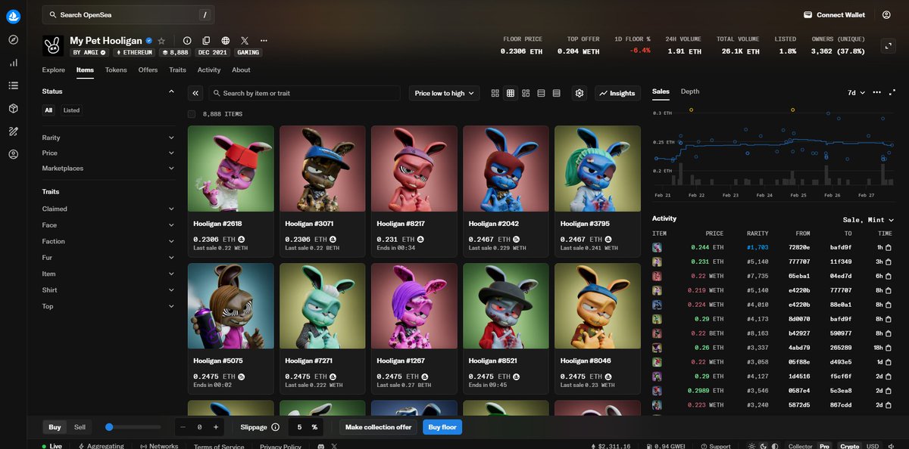The width and height of the screenshot is (909, 449).
Task: Open the Sale, Mint activity filter dropdown
Action: point(868,219)
